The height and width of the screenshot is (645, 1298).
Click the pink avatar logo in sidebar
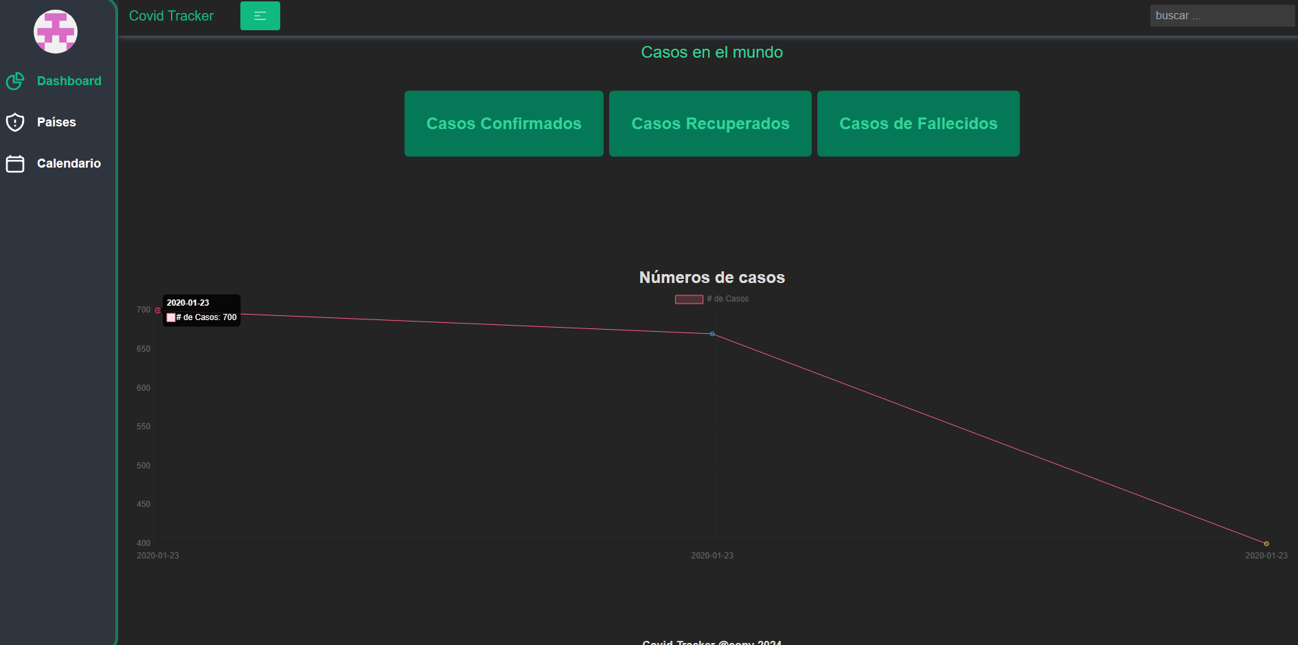tap(56, 32)
